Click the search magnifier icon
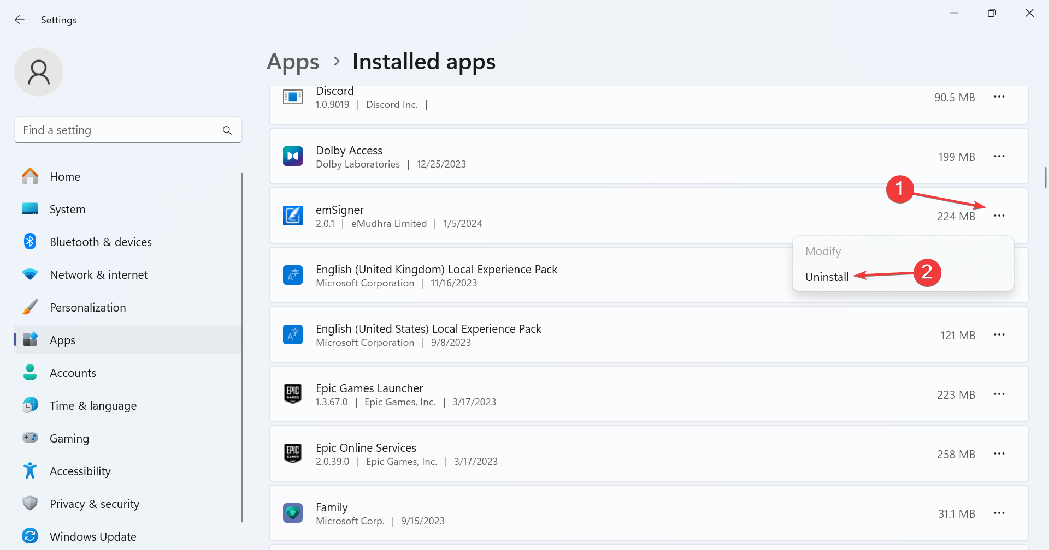 point(227,130)
